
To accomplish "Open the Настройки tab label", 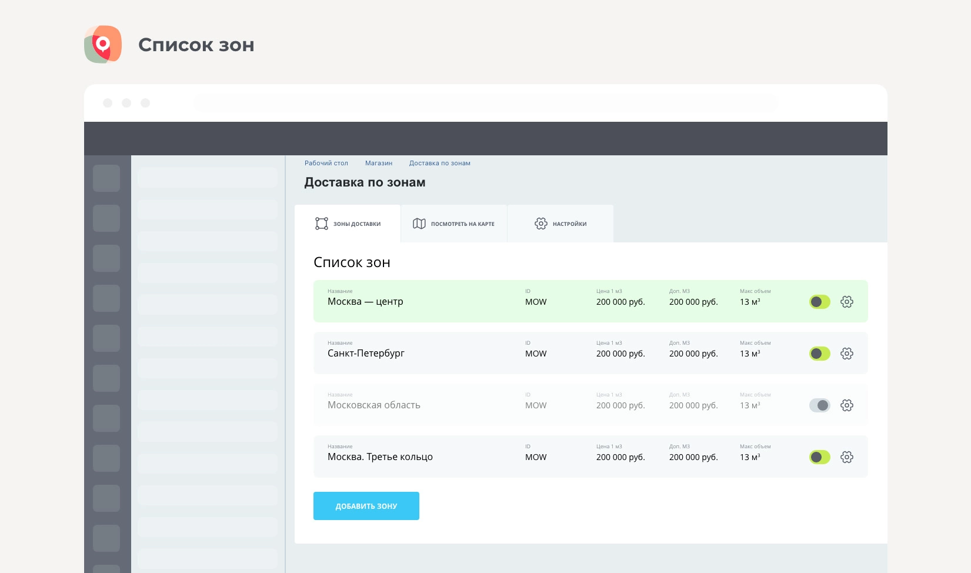I will tap(569, 224).
